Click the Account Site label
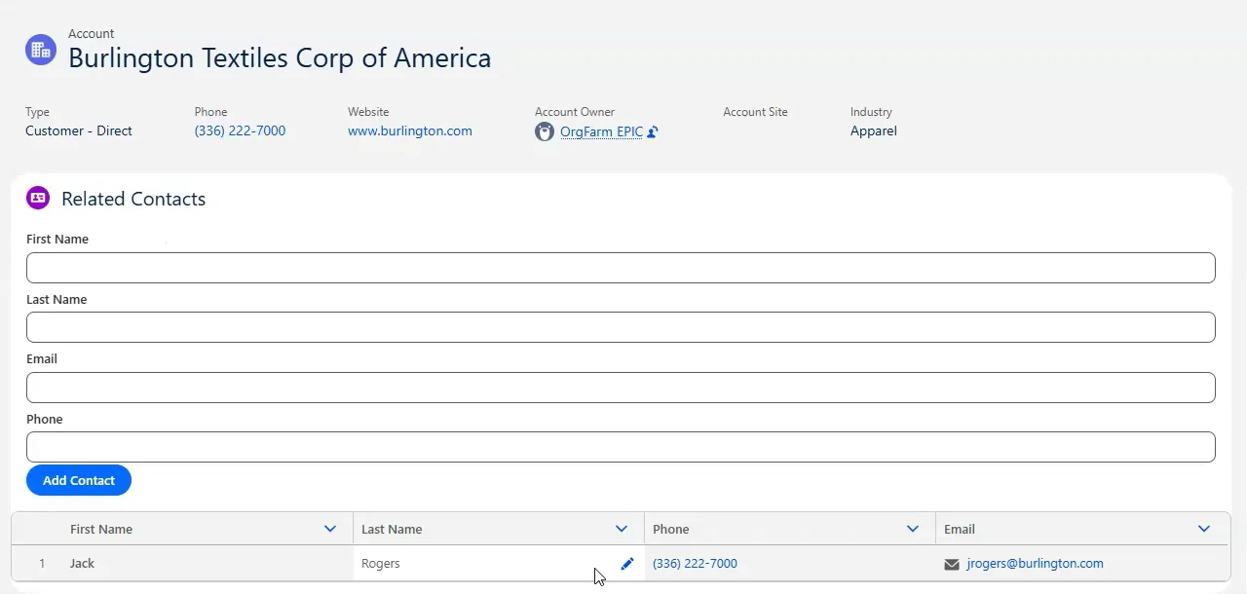The width and height of the screenshot is (1247, 594). [755, 112]
